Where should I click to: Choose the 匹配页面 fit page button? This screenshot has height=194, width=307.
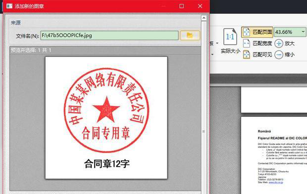[257, 32]
